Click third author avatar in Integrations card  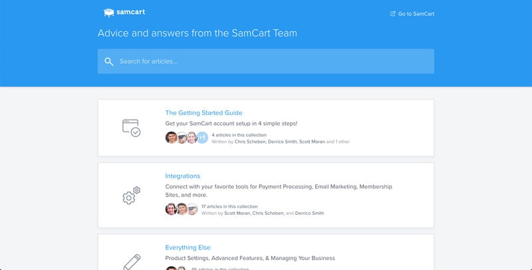(x=192, y=209)
